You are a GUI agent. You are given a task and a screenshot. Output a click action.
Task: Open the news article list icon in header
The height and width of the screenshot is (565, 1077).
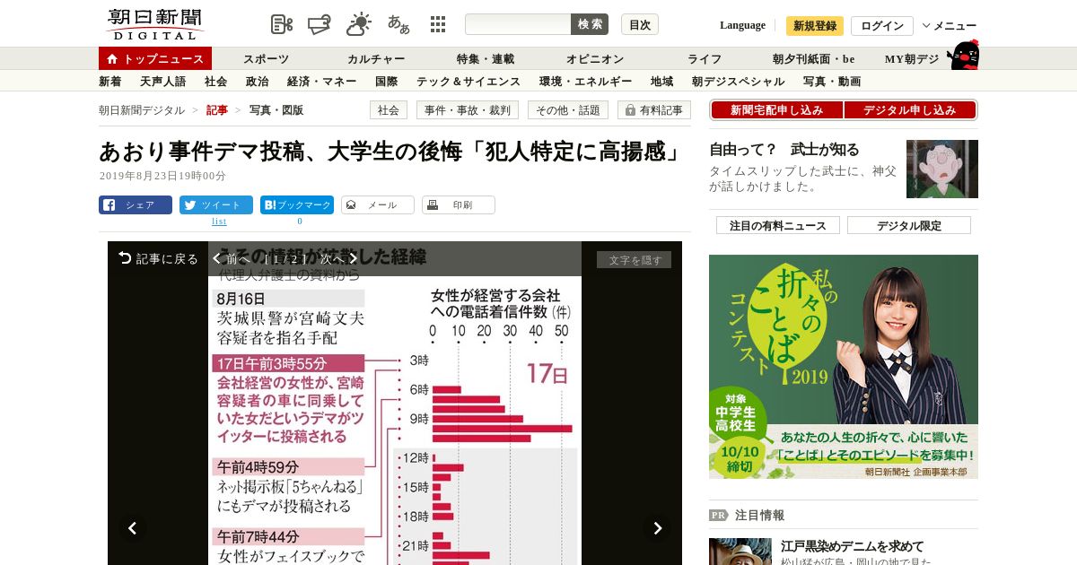click(282, 24)
